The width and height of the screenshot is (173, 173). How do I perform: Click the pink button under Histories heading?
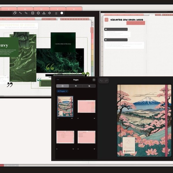[136, 23]
